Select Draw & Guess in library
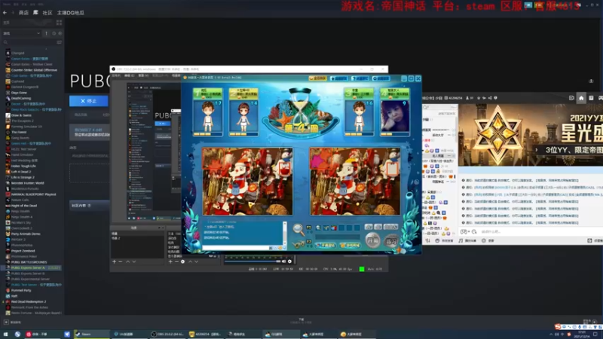 [x=21, y=115]
